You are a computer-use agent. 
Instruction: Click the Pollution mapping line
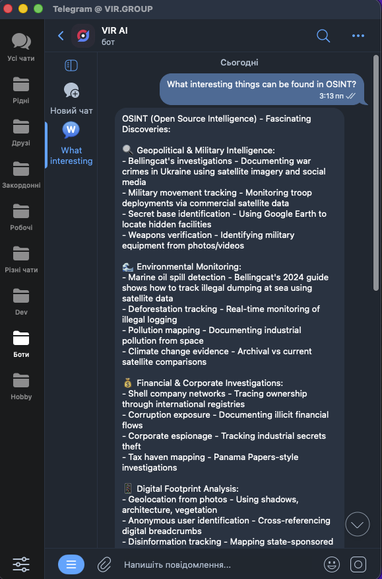(212, 335)
